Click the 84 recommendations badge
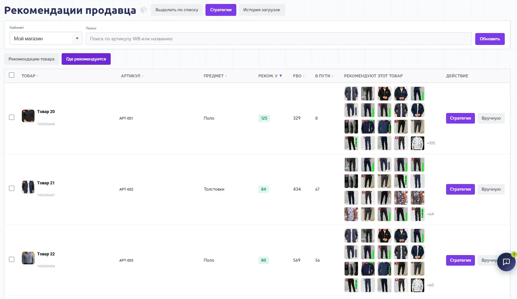Screen dimensions: 517x299 263,189
